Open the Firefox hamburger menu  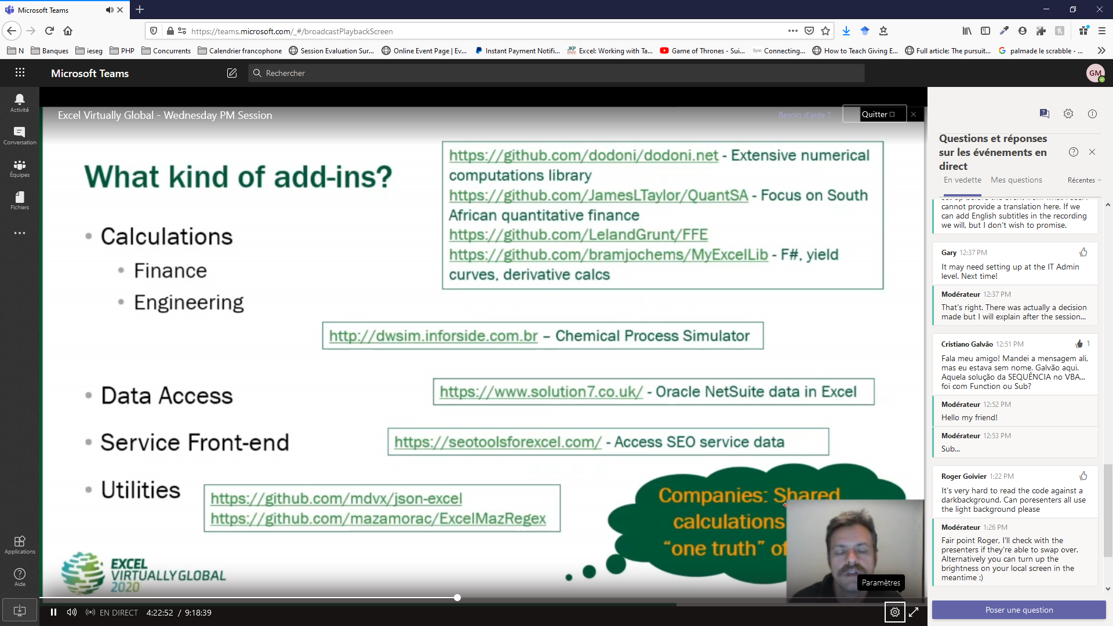(x=1102, y=31)
